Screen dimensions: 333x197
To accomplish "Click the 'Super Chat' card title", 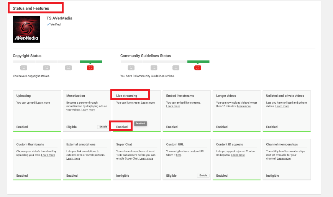I will point(124,145).
